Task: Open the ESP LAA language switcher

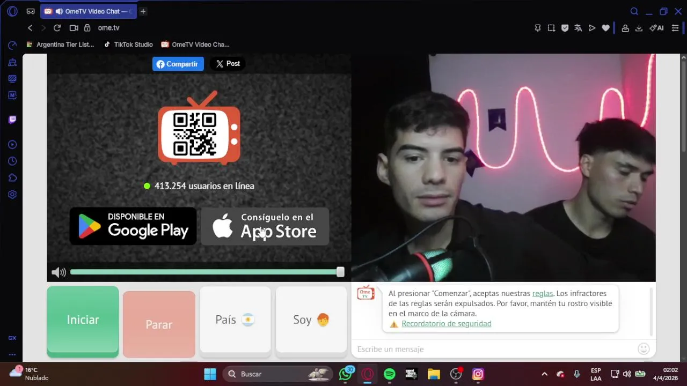Action: pyautogui.click(x=596, y=374)
